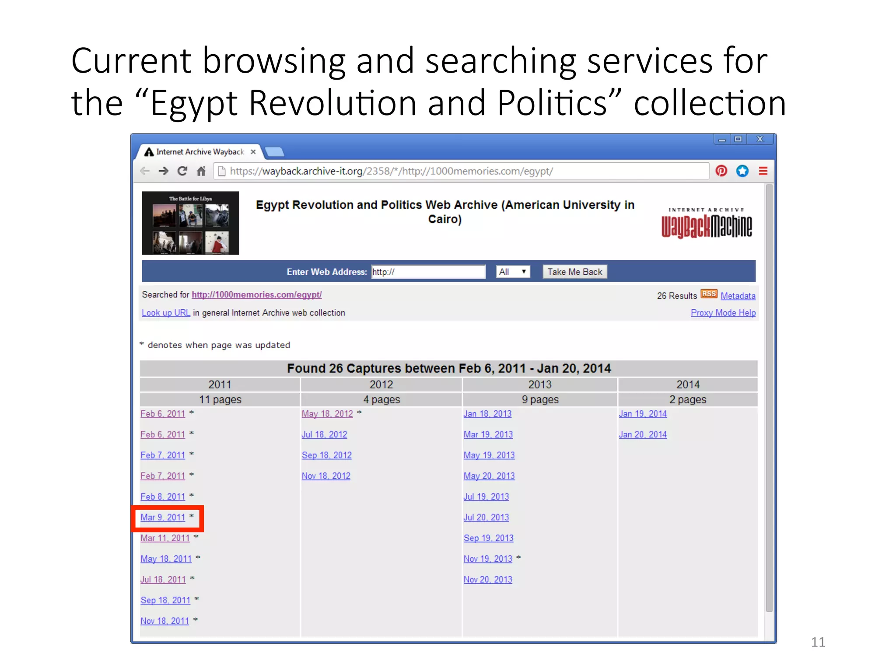
Task: Click the URL address bar
Action: (461, 171)
